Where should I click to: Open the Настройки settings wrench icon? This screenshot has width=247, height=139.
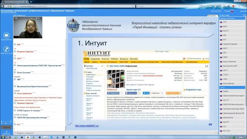point(6,132)
